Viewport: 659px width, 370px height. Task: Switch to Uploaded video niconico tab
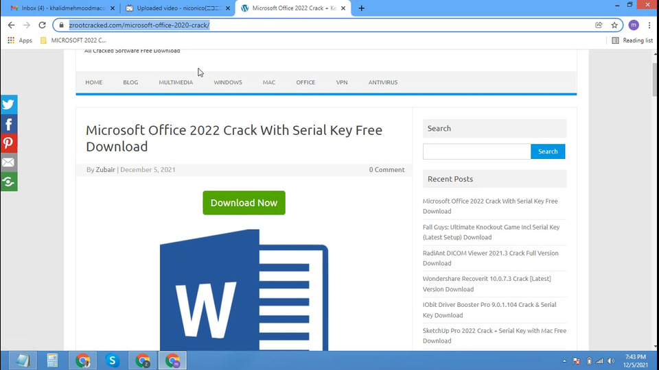click(x=177, y=8)
